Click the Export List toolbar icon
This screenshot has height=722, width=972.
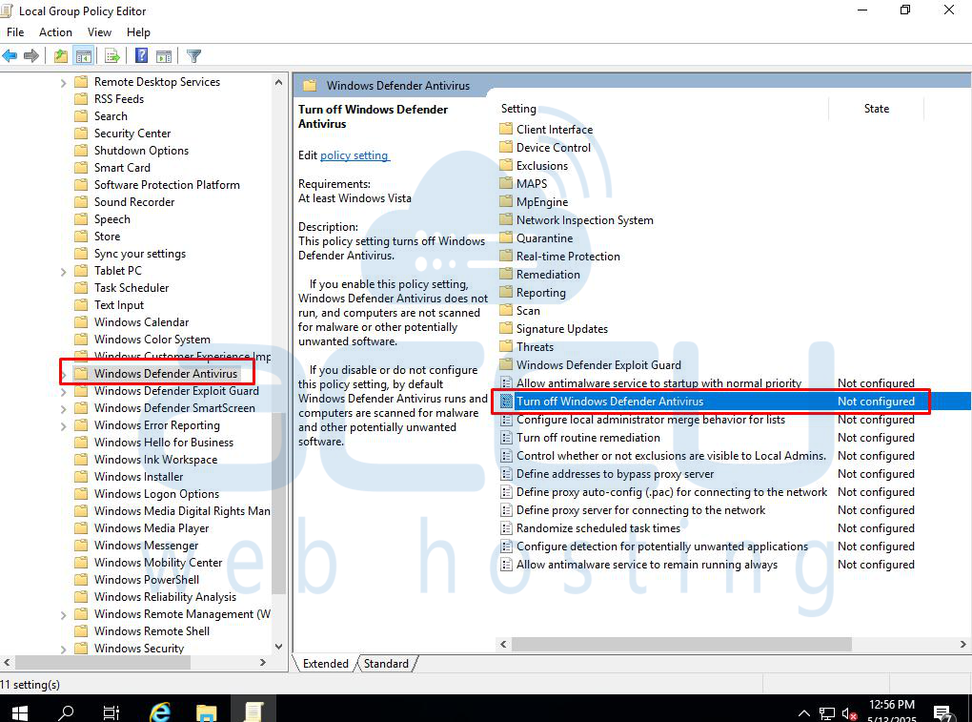pyautogui.click(x=112, y=56)
